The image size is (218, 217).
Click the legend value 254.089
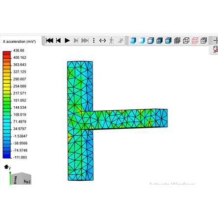pos(20,86)
